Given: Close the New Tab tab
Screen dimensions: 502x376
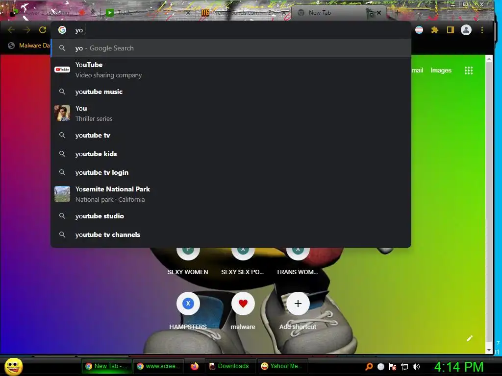Looking at the screenshot, I should coord(379,13).
